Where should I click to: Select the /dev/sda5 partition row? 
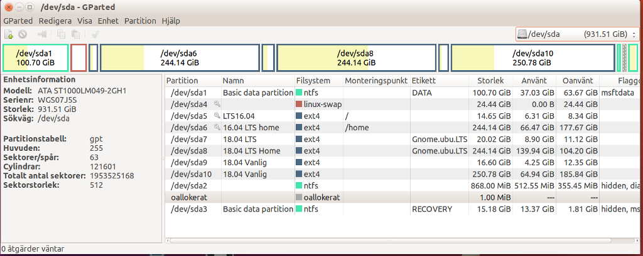pos(404,116)
